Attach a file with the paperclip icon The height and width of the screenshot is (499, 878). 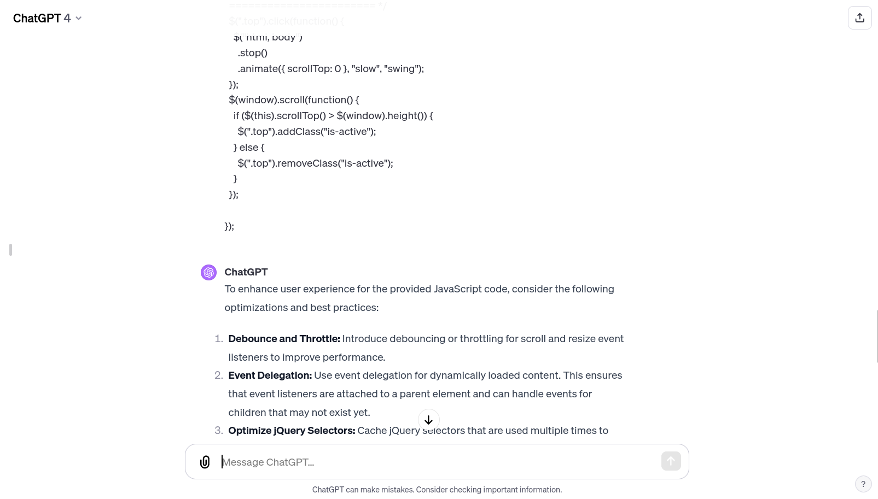pos(205,462)
